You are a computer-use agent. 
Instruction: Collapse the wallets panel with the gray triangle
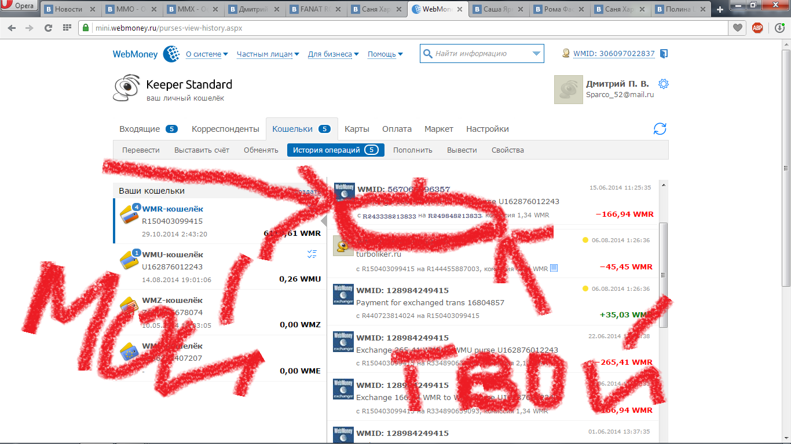tap(324, 221)
